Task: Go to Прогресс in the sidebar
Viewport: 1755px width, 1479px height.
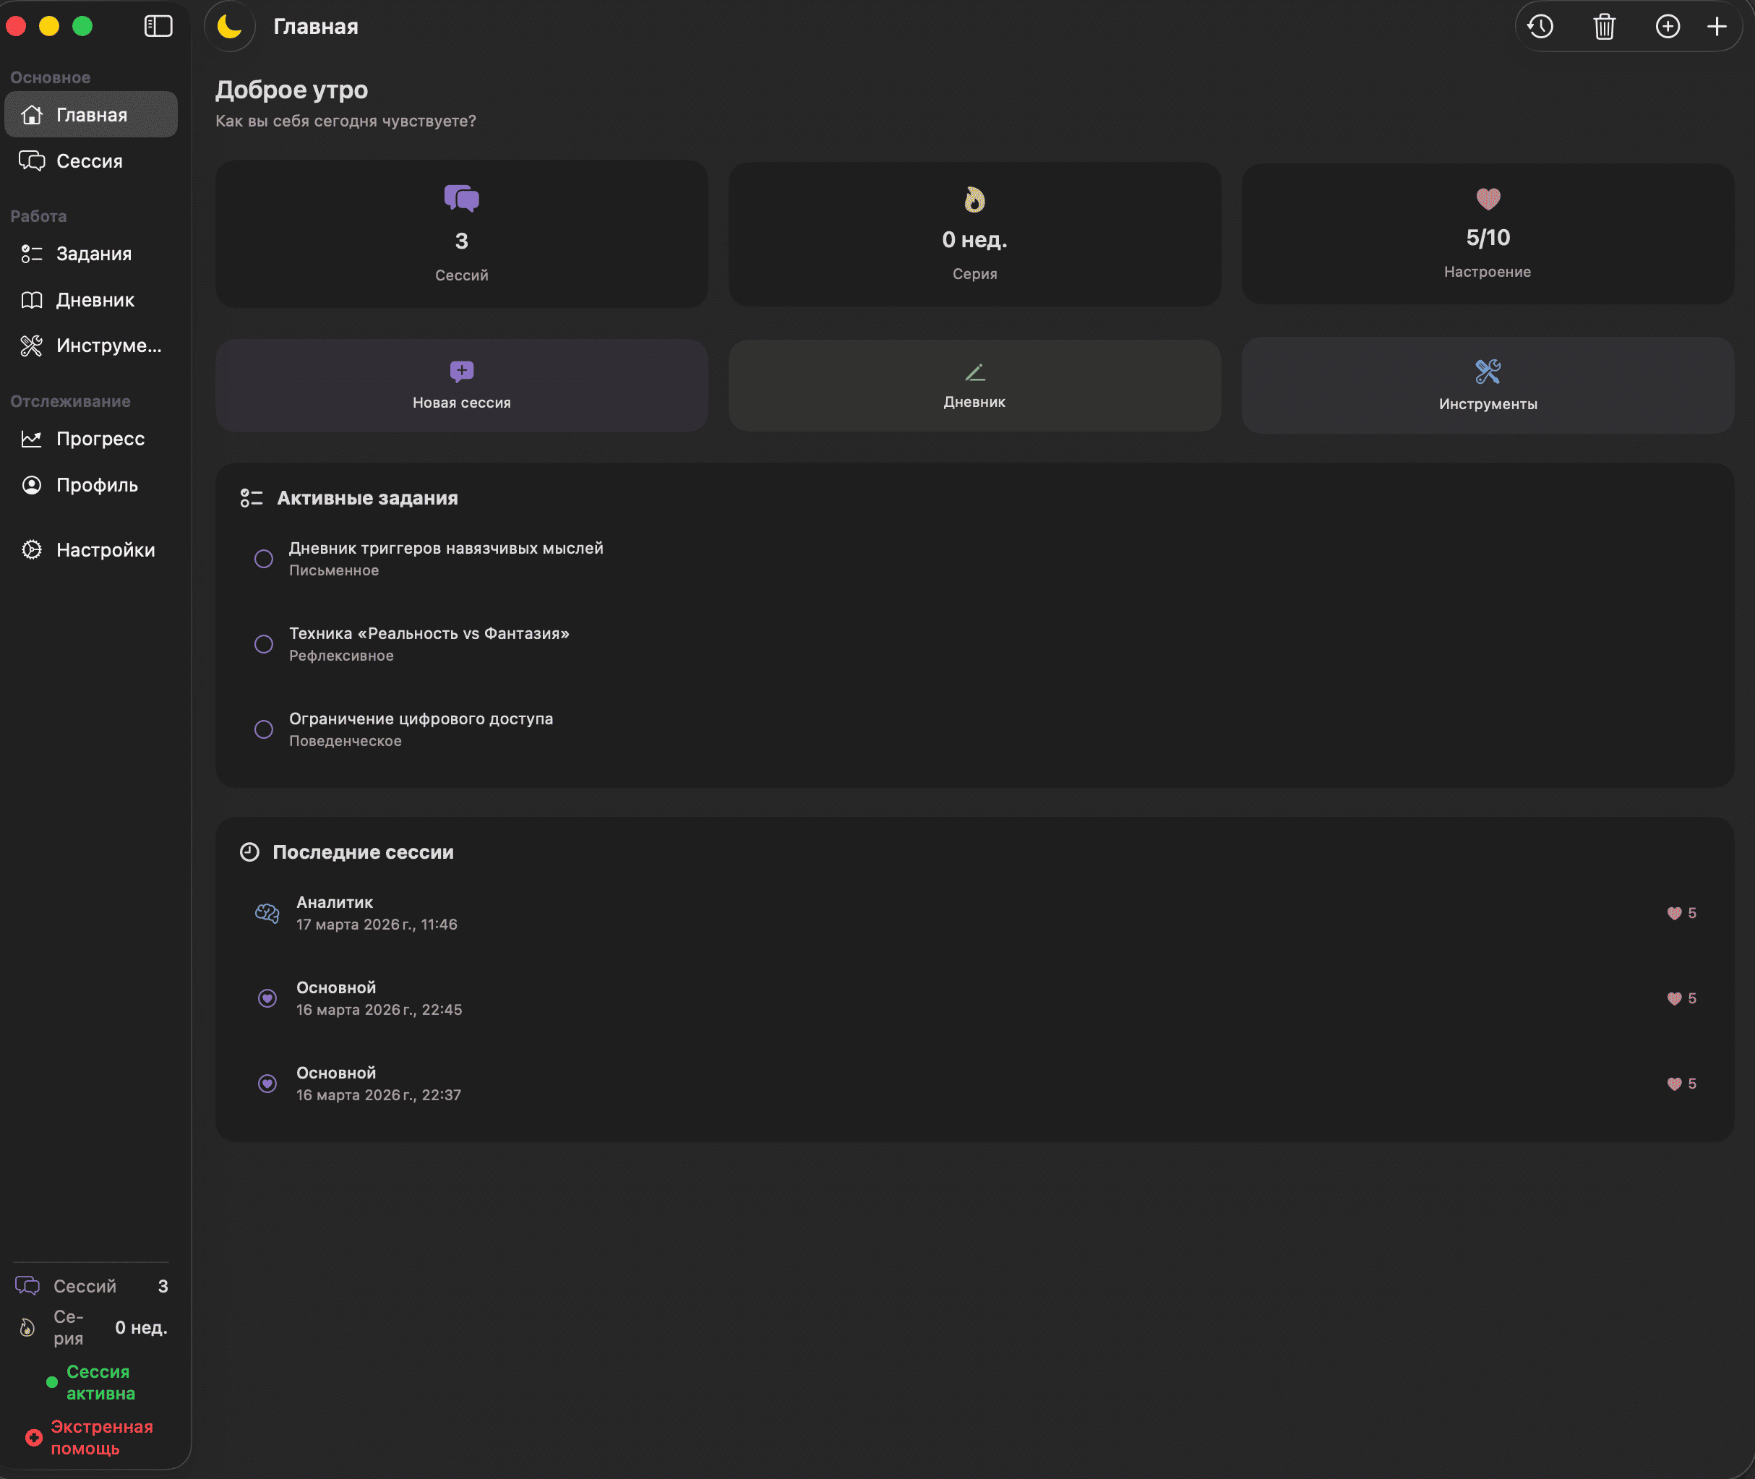Action: (100, 439)
